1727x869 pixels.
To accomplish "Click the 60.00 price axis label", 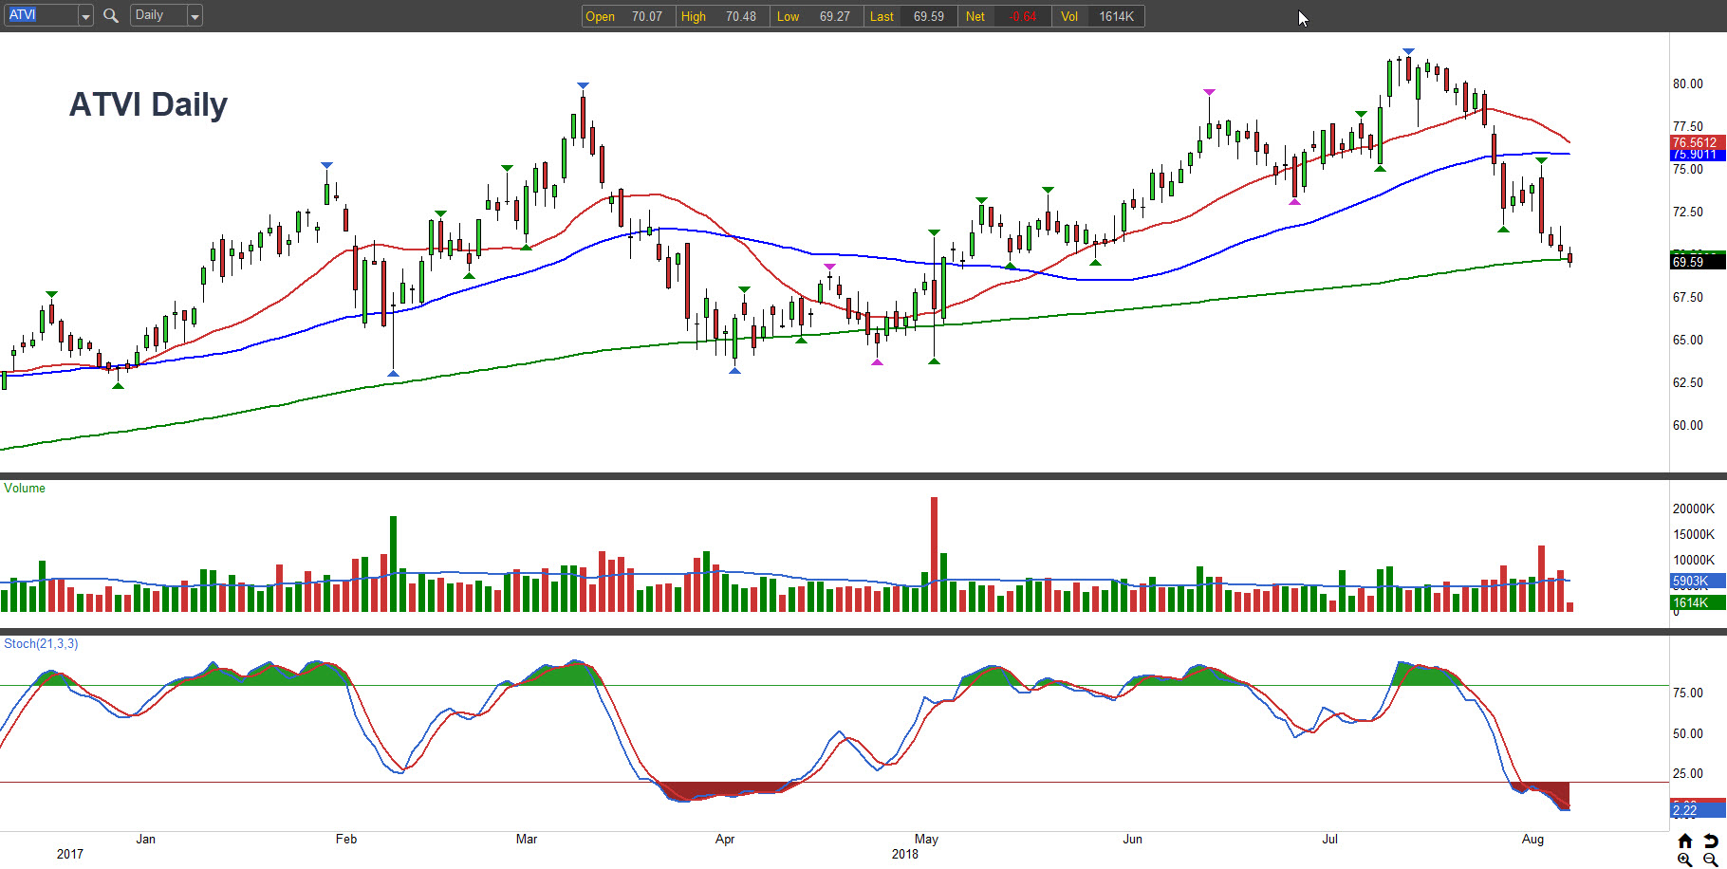I will (x=1688, y=425).
